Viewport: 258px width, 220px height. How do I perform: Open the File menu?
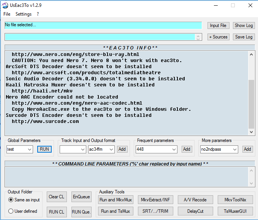[7, 14]
